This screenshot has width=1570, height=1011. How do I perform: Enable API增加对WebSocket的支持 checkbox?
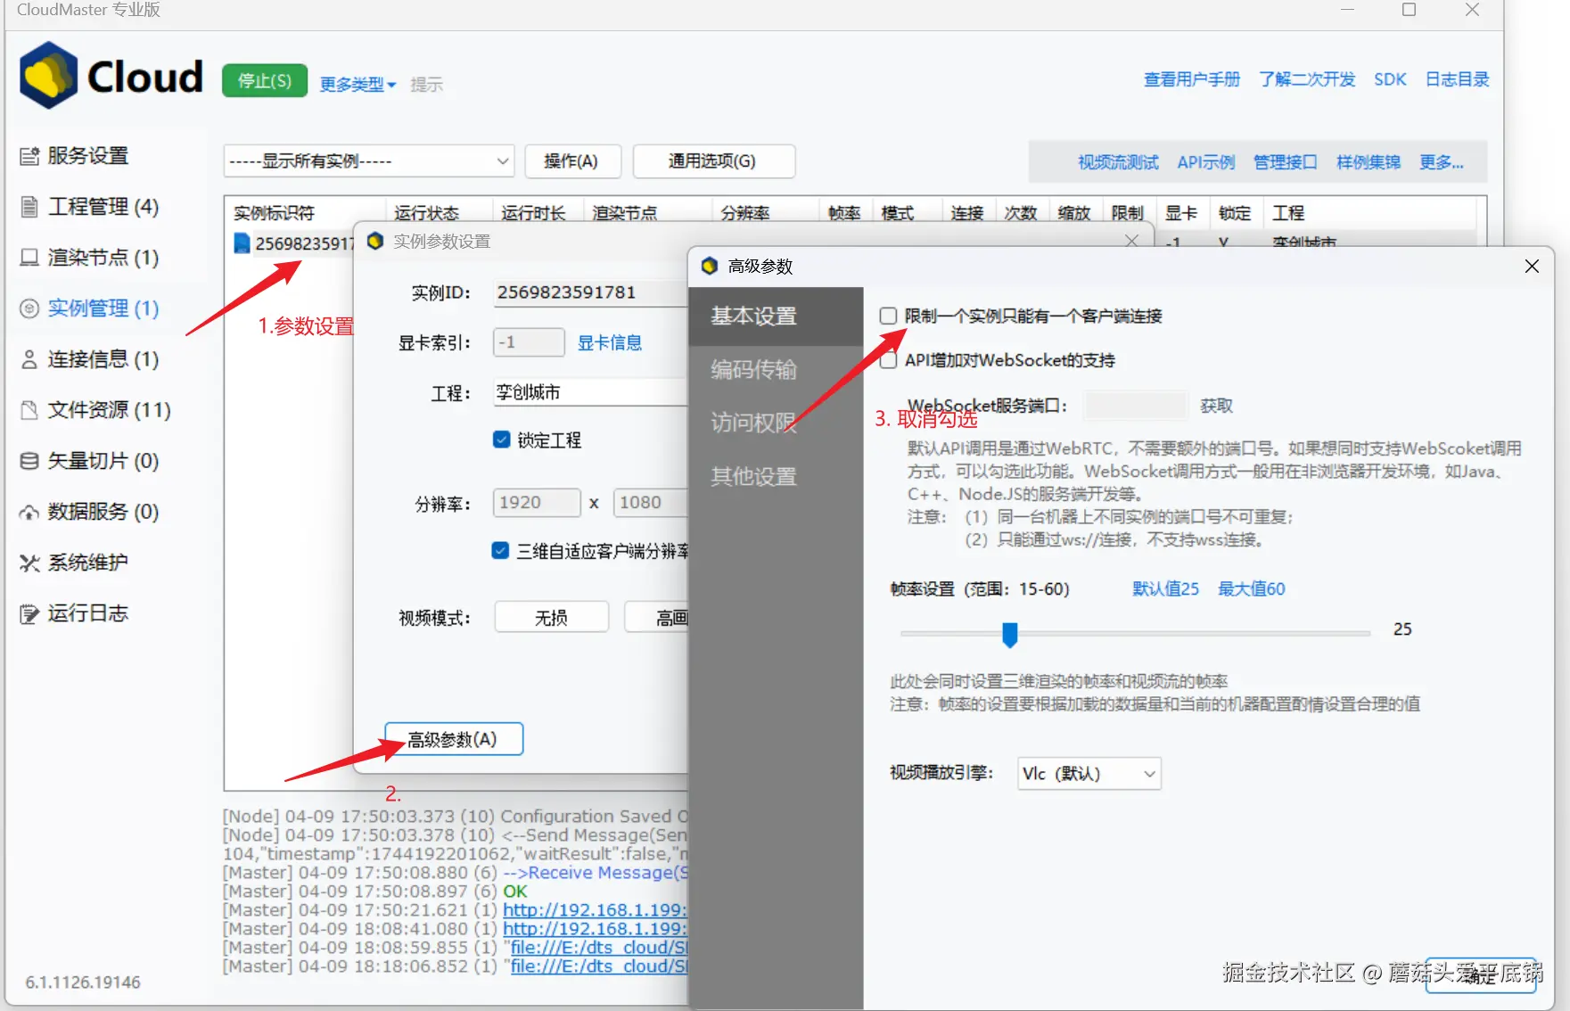(888, 360)
